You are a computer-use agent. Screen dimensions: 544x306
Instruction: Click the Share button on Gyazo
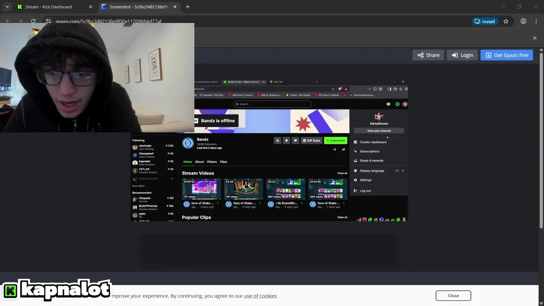[x=428, y=55]
